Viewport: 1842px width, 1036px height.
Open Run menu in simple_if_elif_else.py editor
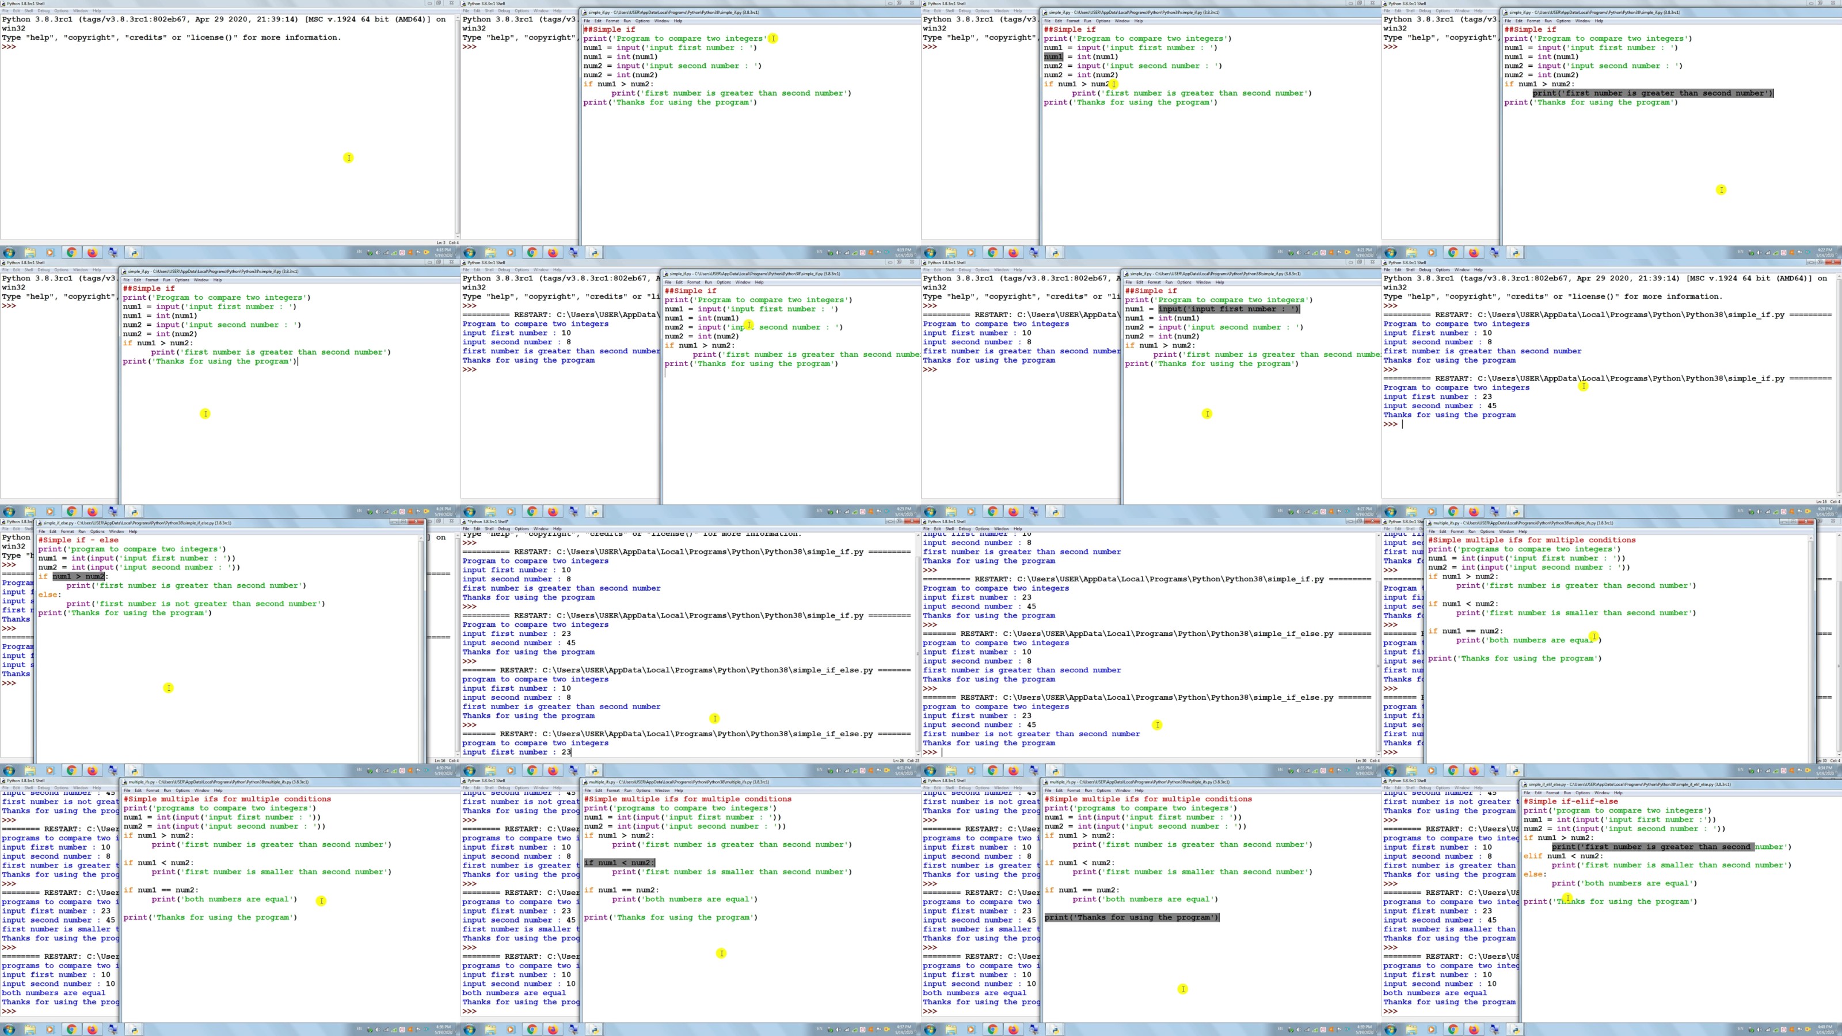1567,793
